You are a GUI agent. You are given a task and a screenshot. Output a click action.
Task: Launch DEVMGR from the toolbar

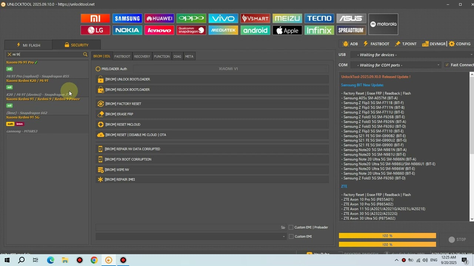point(434,44)
